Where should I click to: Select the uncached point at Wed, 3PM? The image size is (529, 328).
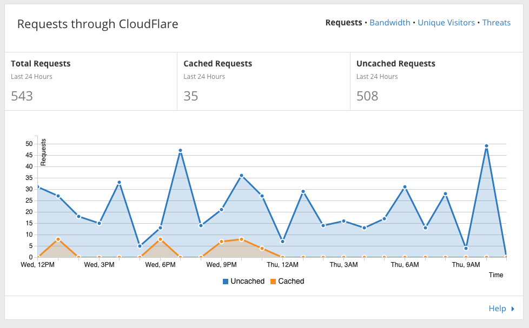point(99,223)
